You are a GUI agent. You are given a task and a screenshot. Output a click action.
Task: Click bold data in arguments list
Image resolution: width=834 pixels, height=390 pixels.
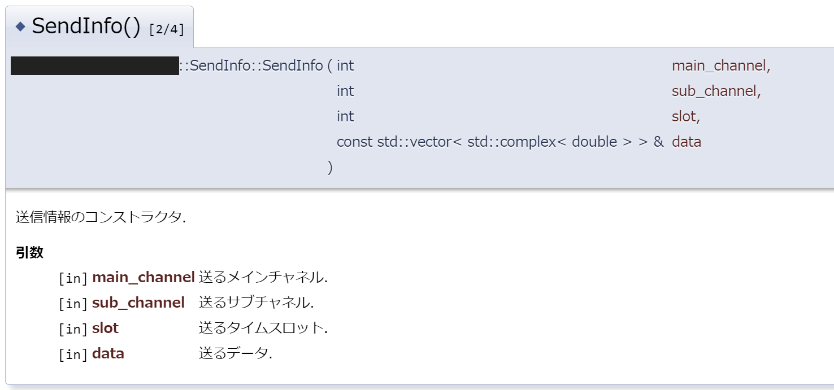tap(108, 353)
